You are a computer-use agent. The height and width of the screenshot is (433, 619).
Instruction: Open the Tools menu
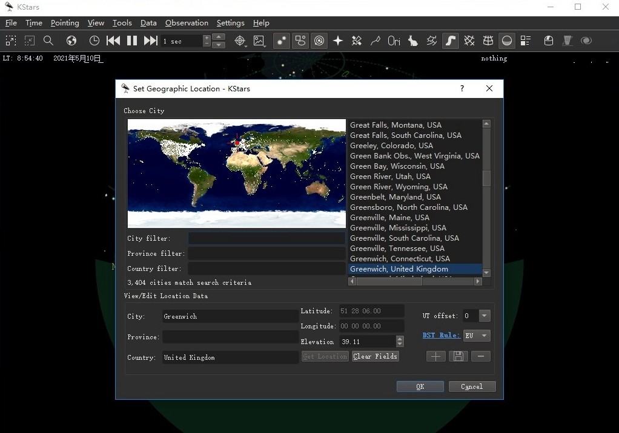pyautogui.click(x=122, y=23)
